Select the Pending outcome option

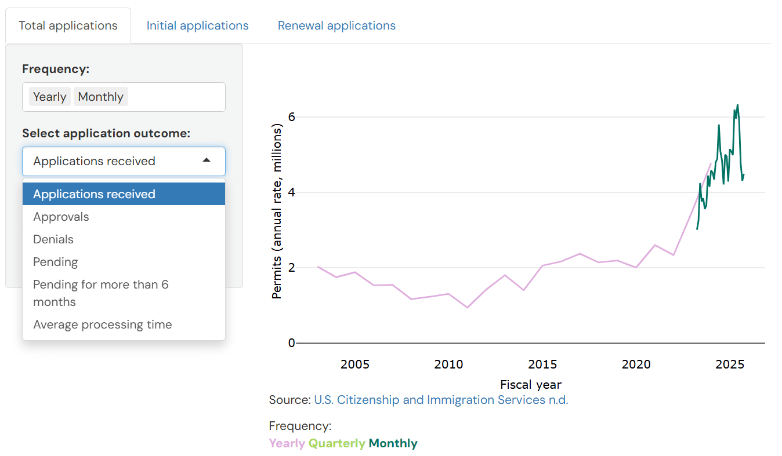click(55, 261)
